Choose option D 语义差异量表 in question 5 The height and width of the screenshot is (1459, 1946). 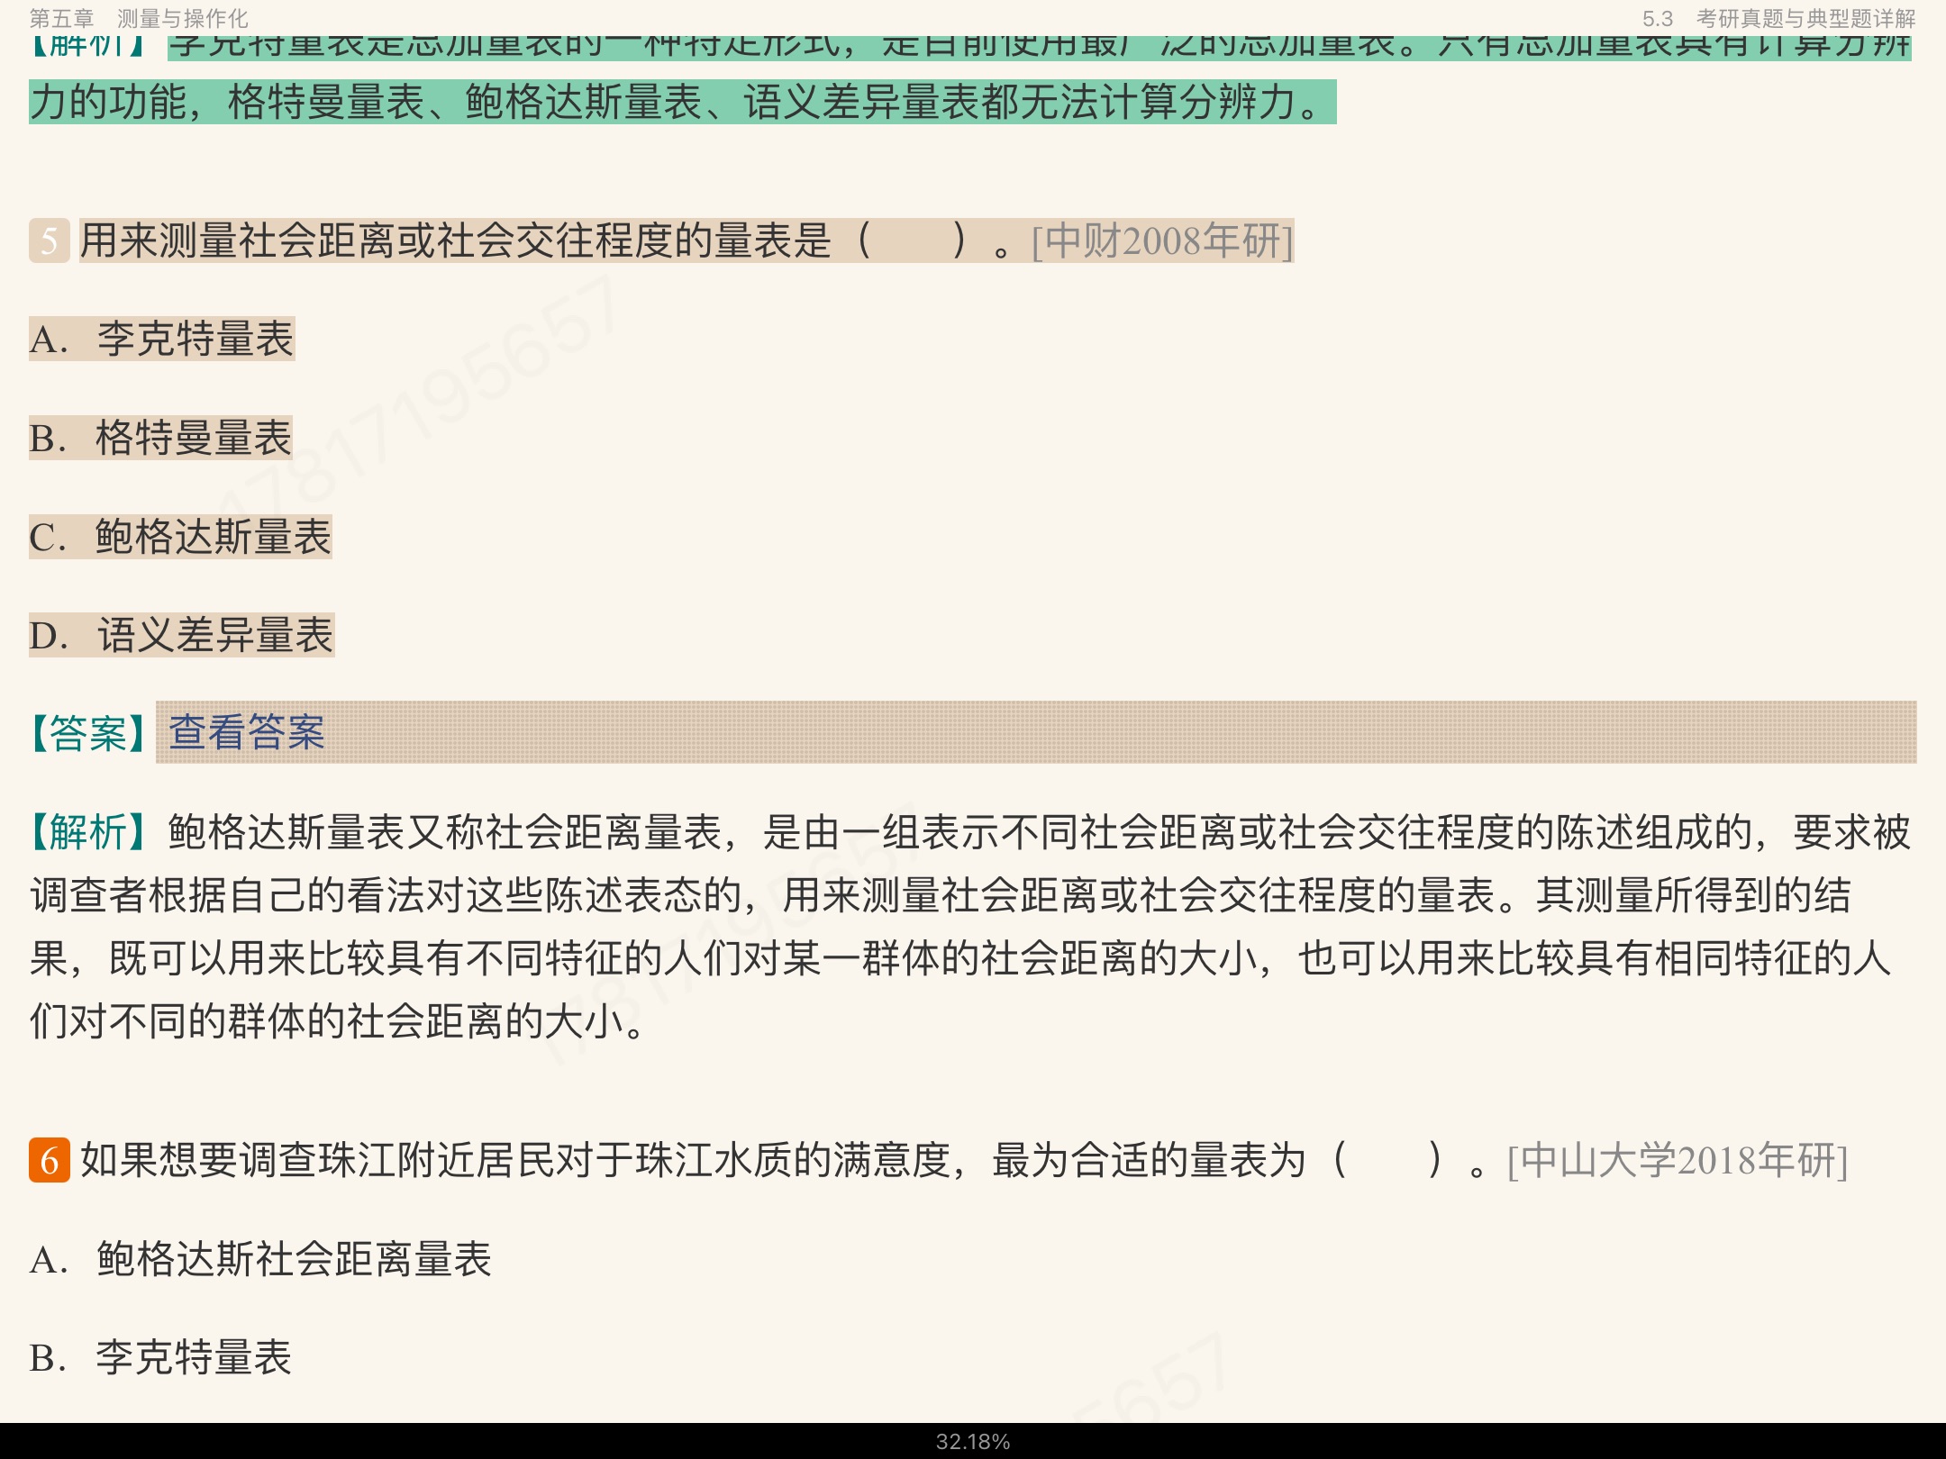181,636
